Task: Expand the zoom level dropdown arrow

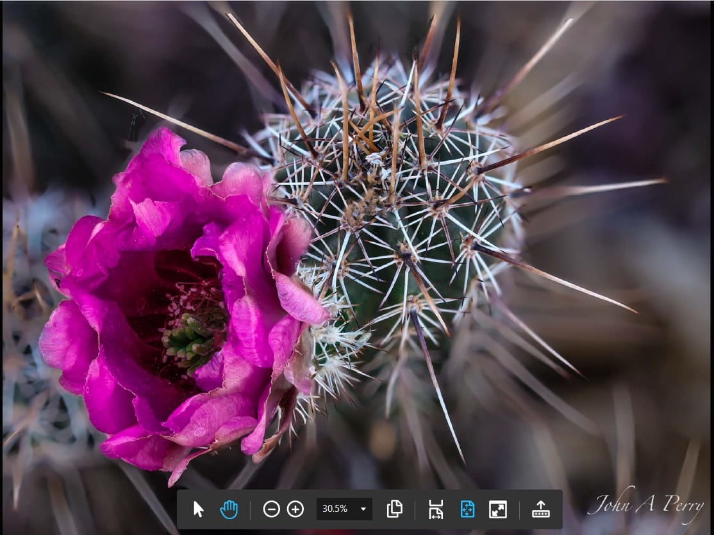Action: [x=363, y=509]
